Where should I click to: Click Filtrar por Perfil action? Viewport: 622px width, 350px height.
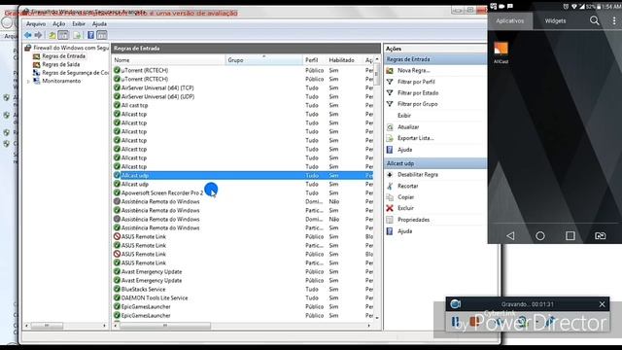416,82
